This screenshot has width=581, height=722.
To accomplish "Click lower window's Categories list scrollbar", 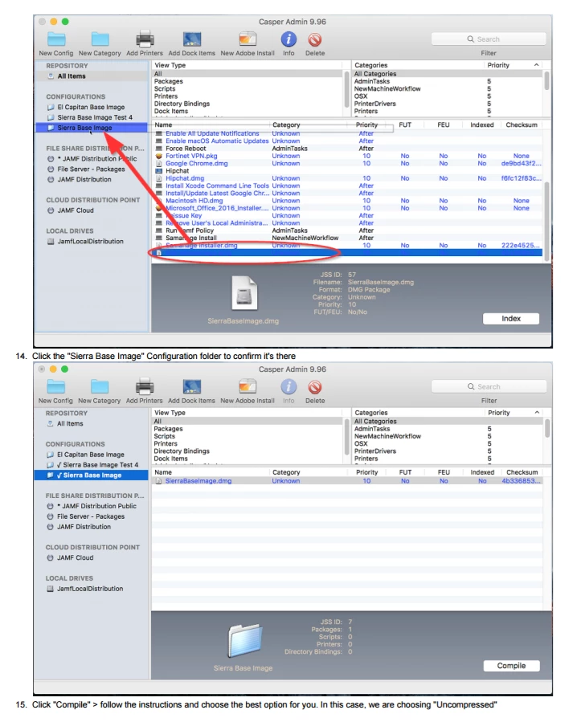I will (547, 428).
